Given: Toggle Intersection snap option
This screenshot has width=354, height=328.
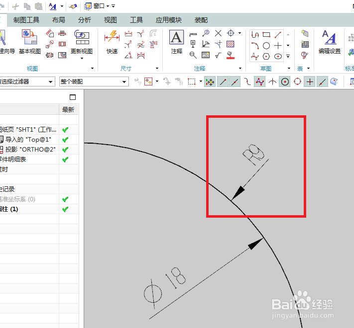Looking at the screenshot, I should (x=272, y=82).
